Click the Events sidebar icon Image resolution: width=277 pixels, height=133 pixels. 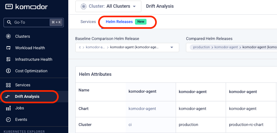[9, 120]
